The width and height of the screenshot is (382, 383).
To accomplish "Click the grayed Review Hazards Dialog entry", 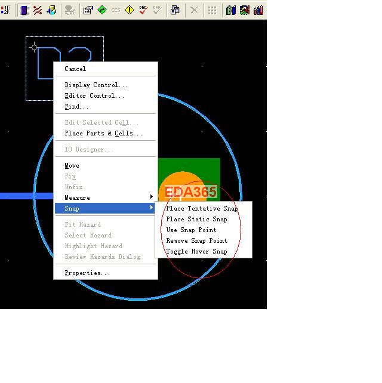I will point(106,257).
